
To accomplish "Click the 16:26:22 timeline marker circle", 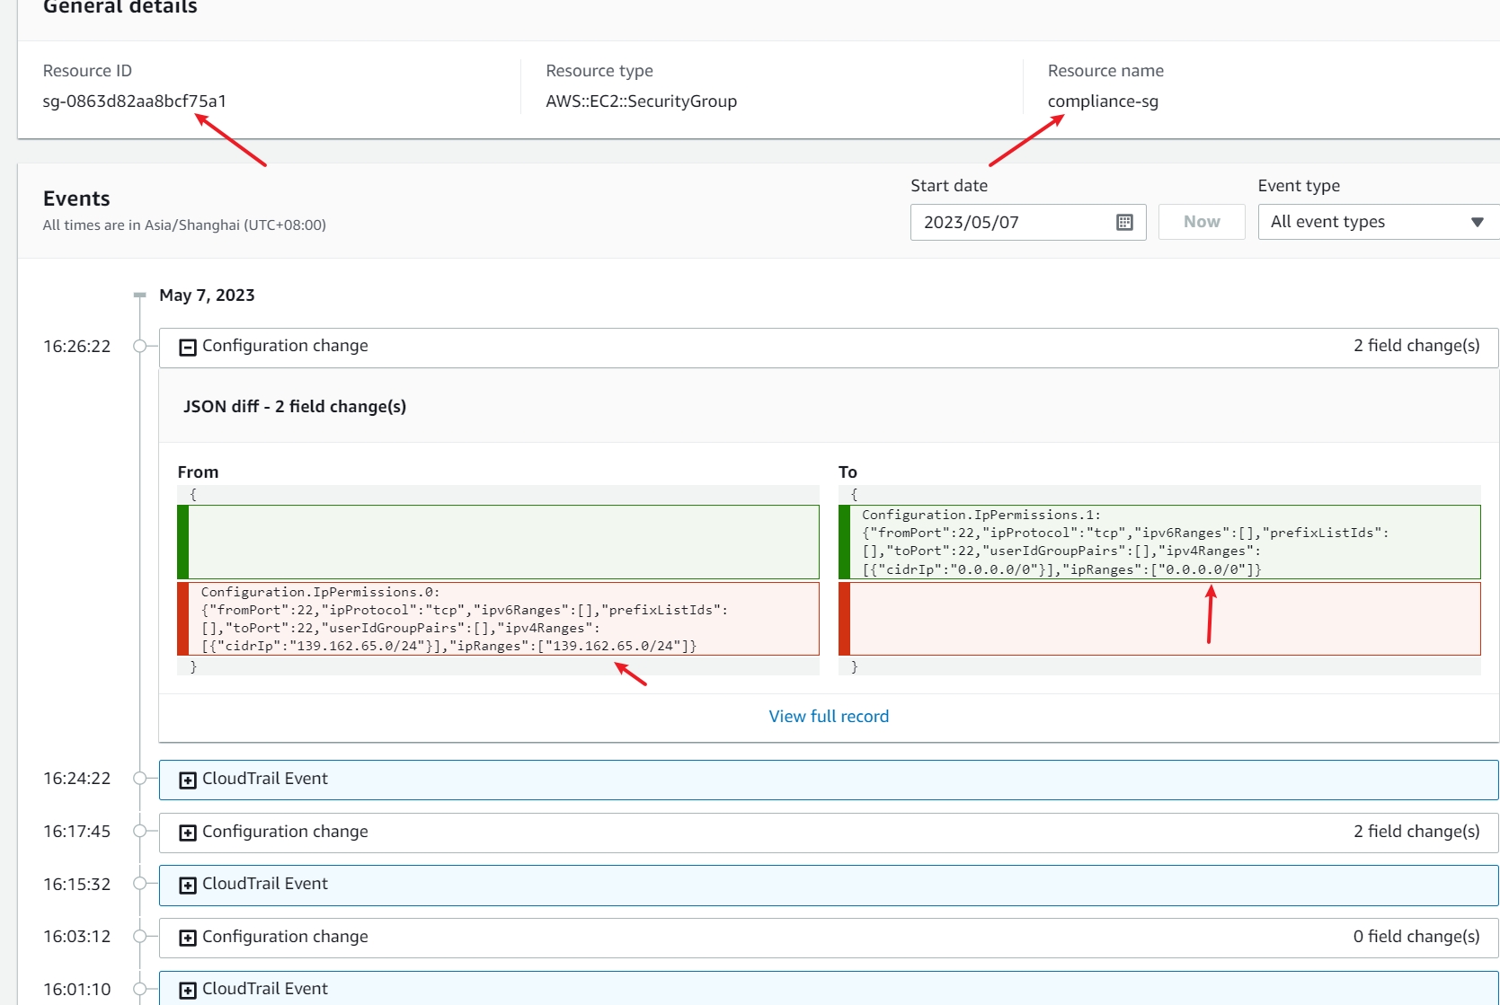I will (x=140, y=347).
